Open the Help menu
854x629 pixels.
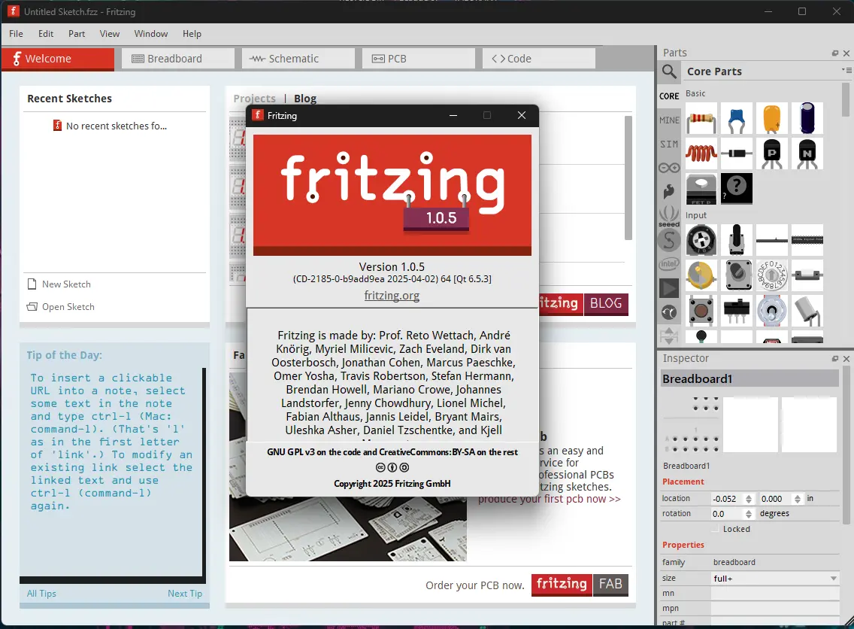click(192, 34)
